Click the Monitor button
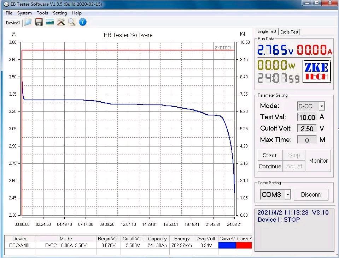Screen dimensions: 339x258 (318, 161)
